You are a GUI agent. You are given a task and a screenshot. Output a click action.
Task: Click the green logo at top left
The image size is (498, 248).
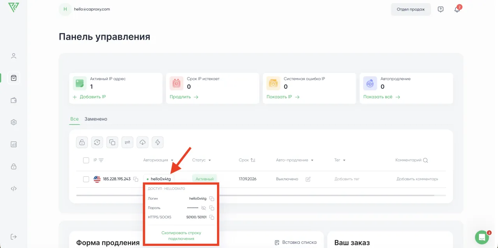[14, 7]
